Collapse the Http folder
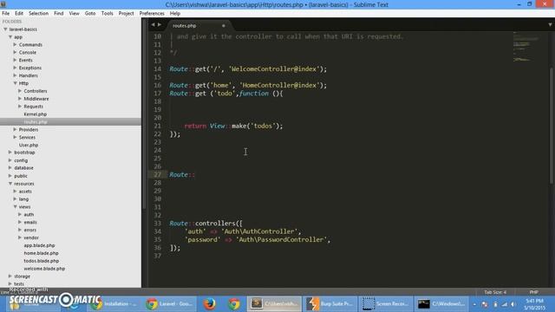Viewport: 555px width, 312px height. point(16,83)
